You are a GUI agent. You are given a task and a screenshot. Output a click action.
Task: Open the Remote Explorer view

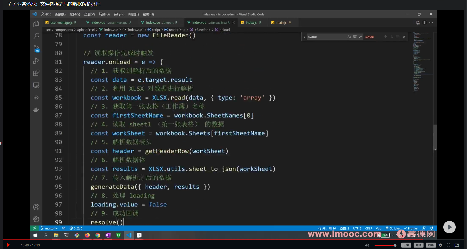(x=36, y=85)
